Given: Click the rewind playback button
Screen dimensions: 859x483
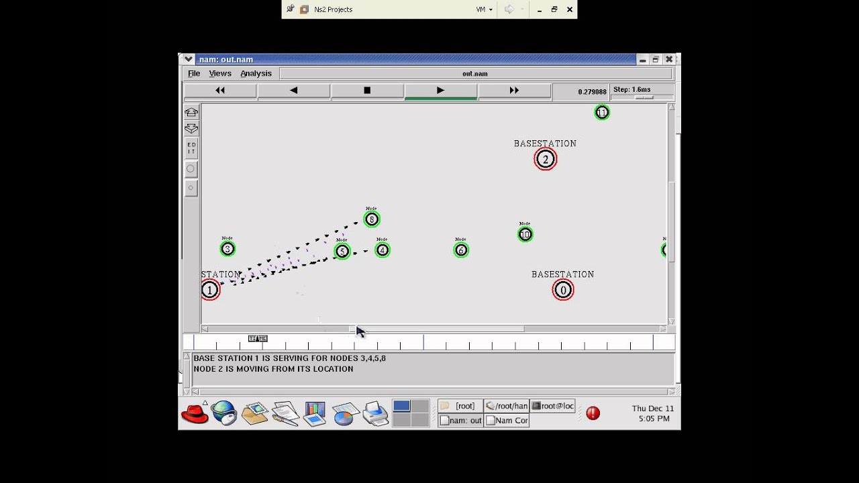Looking at the screenshot, I should click(x=220, y=91).
